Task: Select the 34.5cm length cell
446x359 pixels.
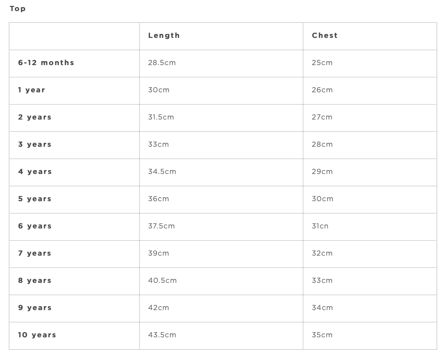Action: coord(162,172)
